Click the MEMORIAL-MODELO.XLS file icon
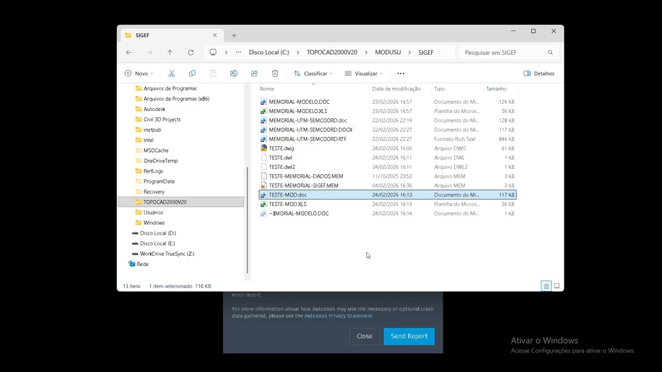 (x=264, y=111)
